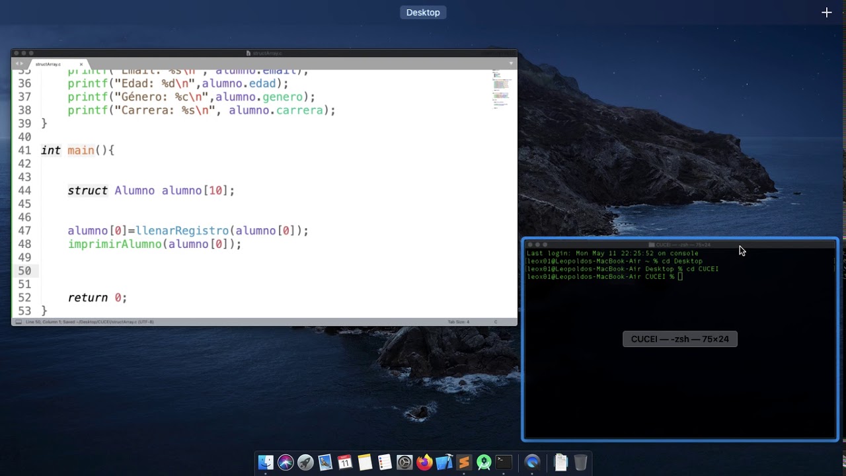Launch Siri from the Dock
Image resolution: width=846 pixels, height=476 pixels.
tap(286, 463)
